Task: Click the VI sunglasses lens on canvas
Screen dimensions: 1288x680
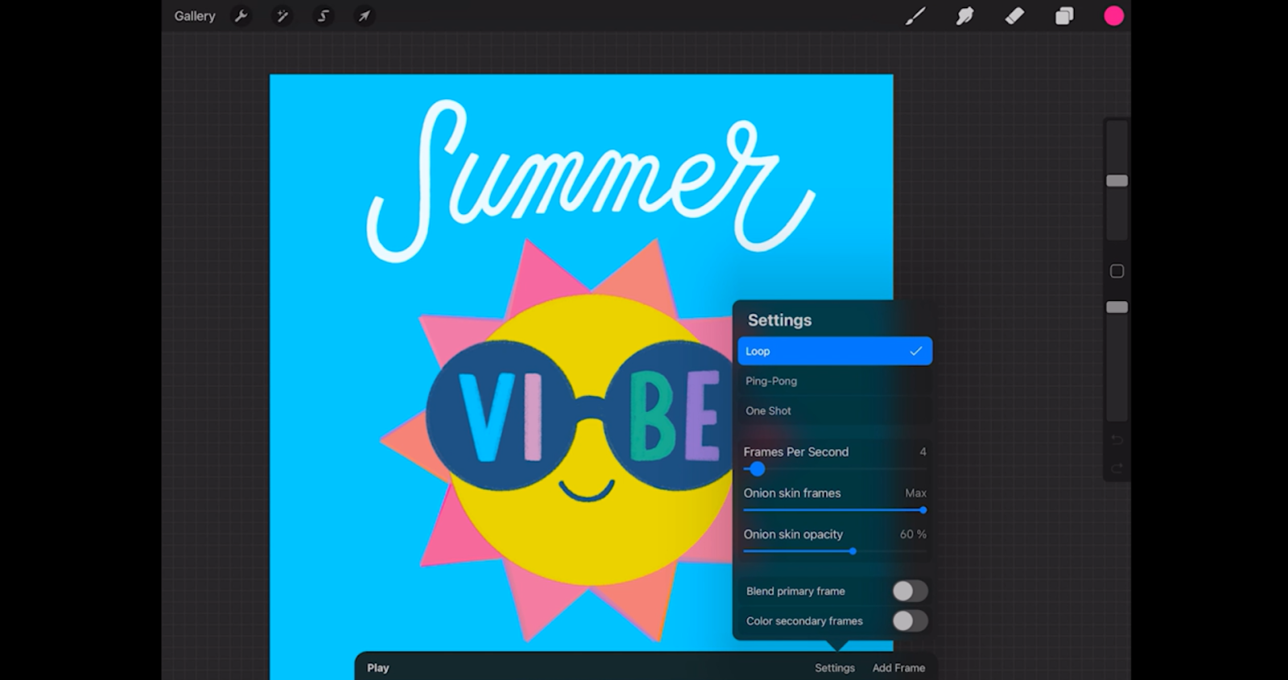Action: [x=501, y=415]
